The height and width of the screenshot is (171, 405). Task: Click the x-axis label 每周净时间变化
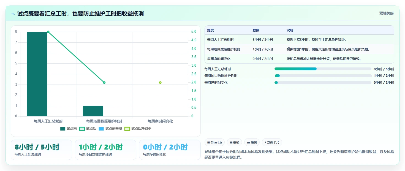point(160,121)
